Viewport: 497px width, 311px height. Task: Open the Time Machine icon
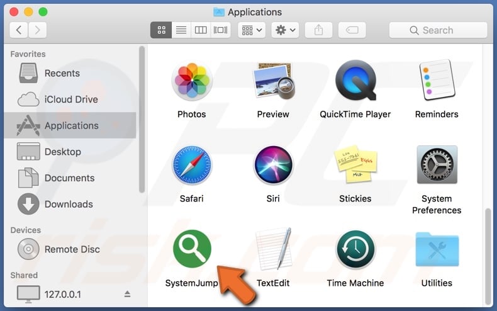tap(355, 249)
